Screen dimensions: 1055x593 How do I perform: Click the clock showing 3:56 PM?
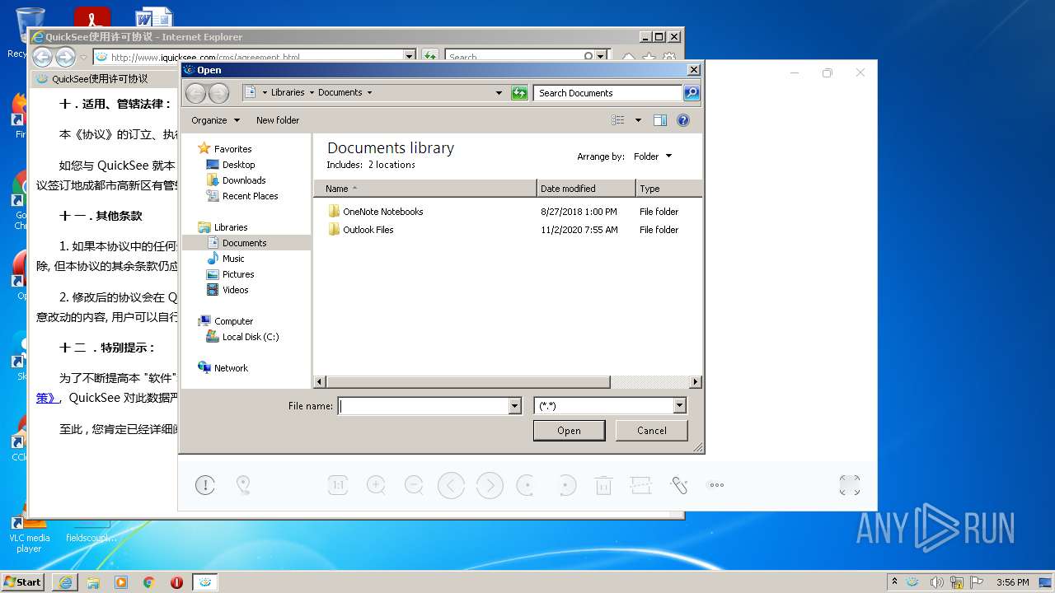1012,582
